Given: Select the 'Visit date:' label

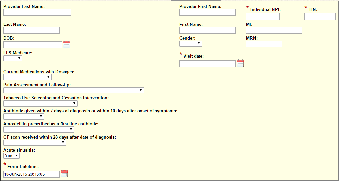Looking at the screenshot, I should [194, 56].
